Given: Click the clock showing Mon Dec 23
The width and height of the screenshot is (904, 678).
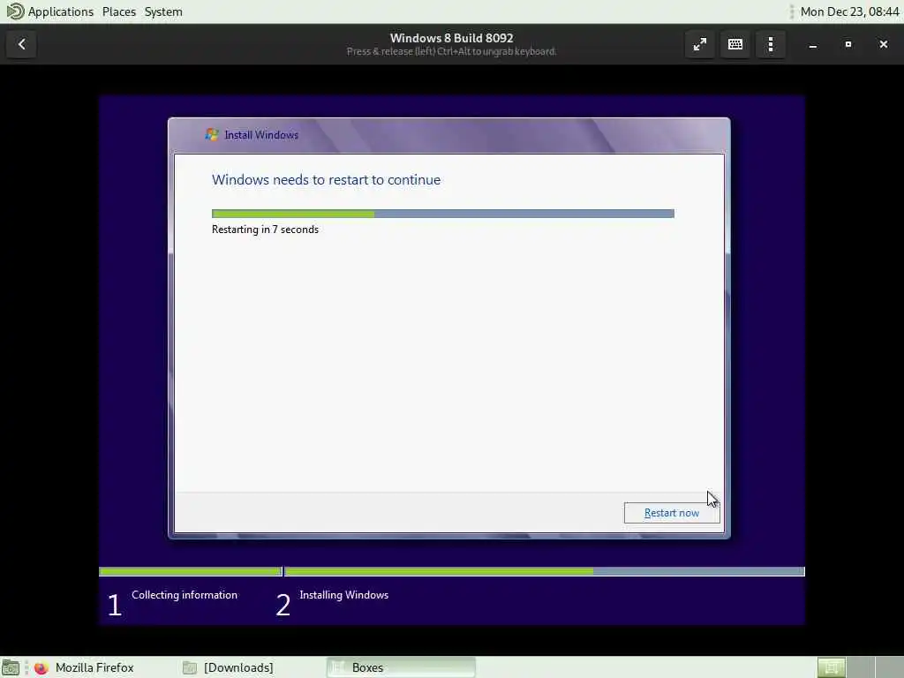Looking at the screenshot, I should (x=849, y=11).
